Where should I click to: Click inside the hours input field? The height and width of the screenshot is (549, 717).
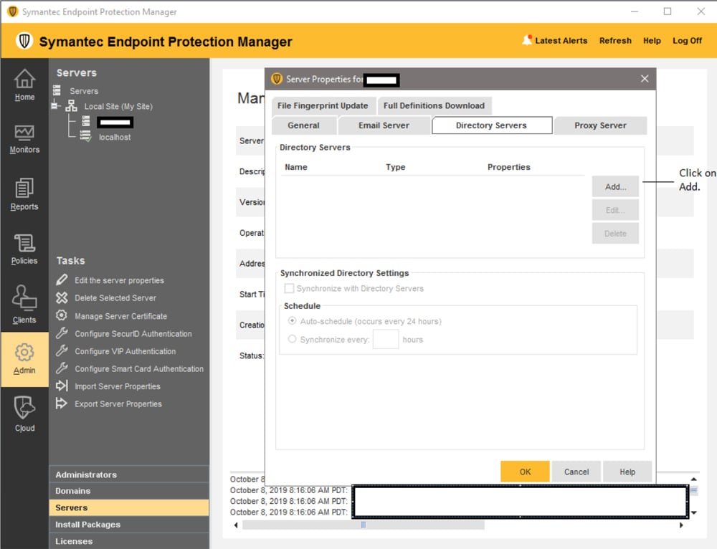pos(386,339)
